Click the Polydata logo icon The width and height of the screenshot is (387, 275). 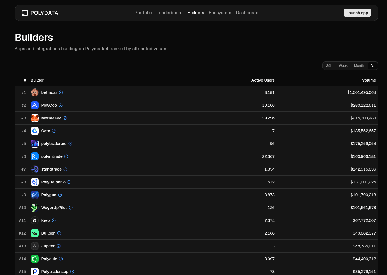[25, 13]
